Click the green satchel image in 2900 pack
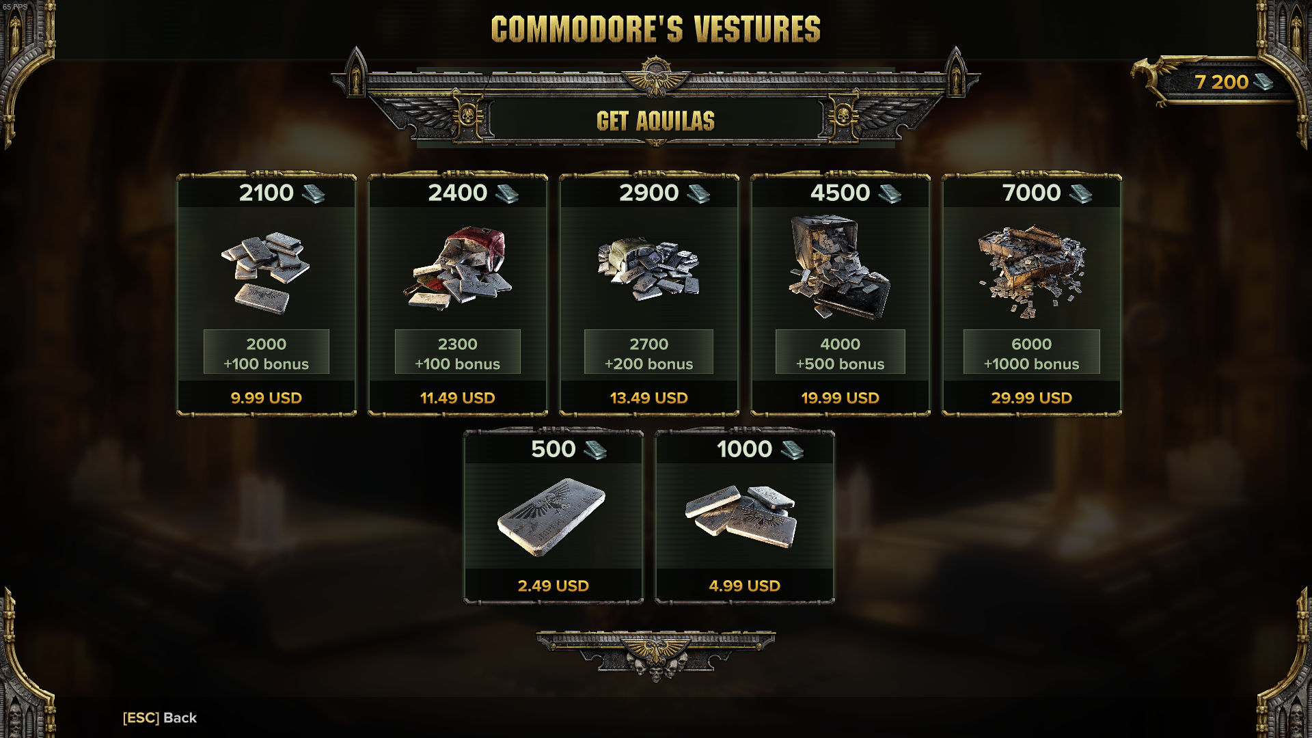The width and height of the screenshot is (1312, 738). pos(648,269)
